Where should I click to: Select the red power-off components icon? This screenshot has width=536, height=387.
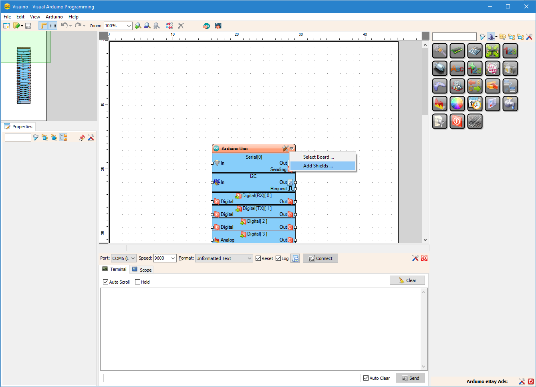457,121
